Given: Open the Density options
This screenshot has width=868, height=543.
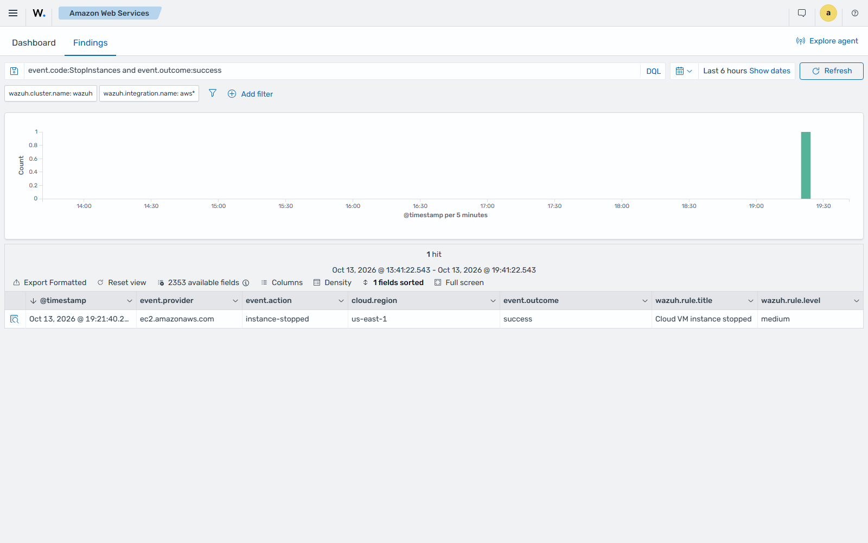Looking at the screenshot, I should (333, 282).
